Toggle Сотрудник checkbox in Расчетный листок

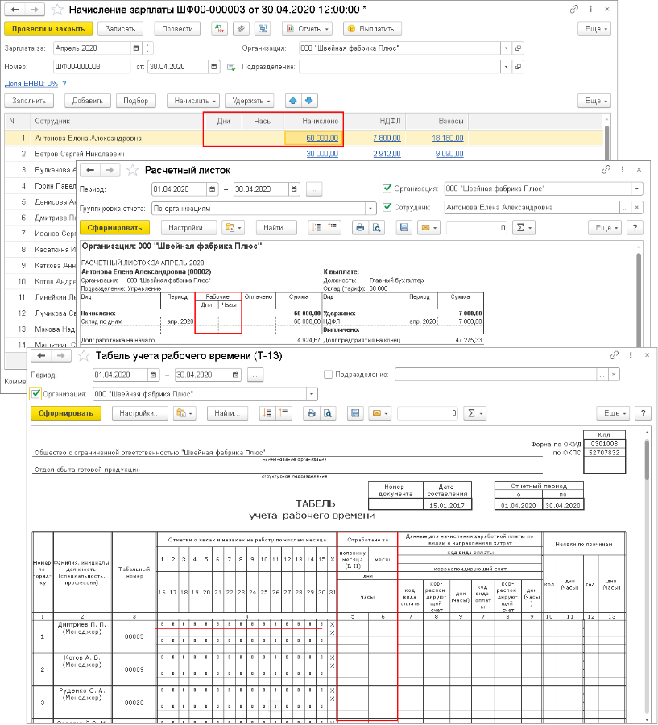[387, 207]
